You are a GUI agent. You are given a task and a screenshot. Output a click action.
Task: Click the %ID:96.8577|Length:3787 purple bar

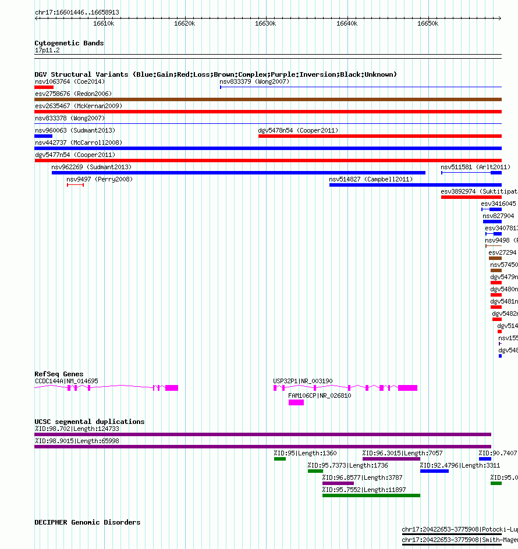click(x=338, y=483)
